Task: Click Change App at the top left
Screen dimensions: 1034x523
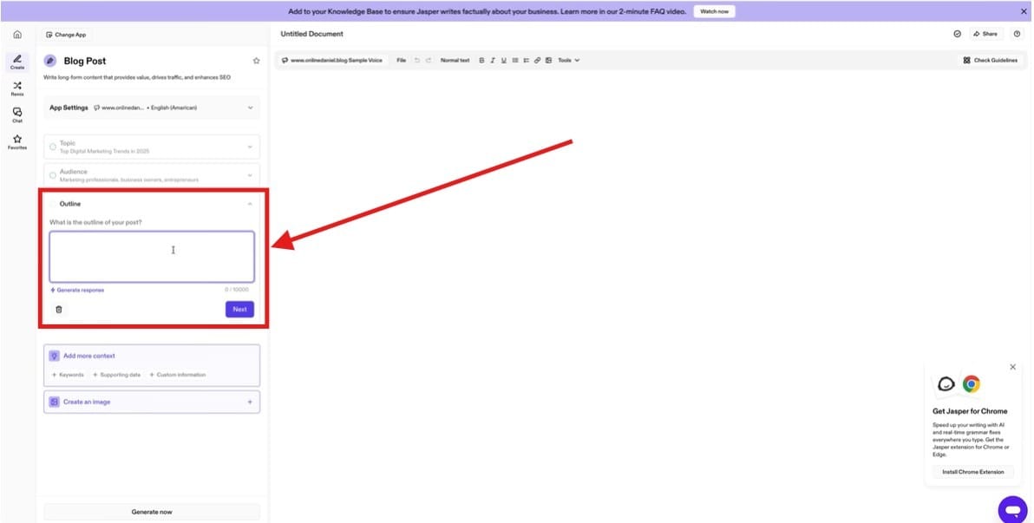Action: (x=66, y=34)
